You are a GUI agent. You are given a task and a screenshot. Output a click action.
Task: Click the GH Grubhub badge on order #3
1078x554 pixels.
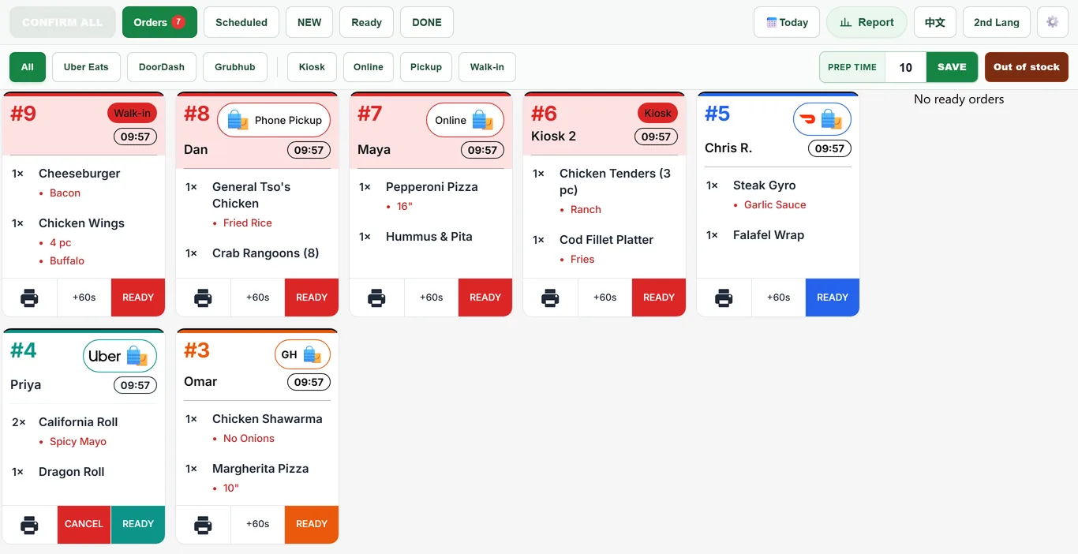[x=302, y=354]
